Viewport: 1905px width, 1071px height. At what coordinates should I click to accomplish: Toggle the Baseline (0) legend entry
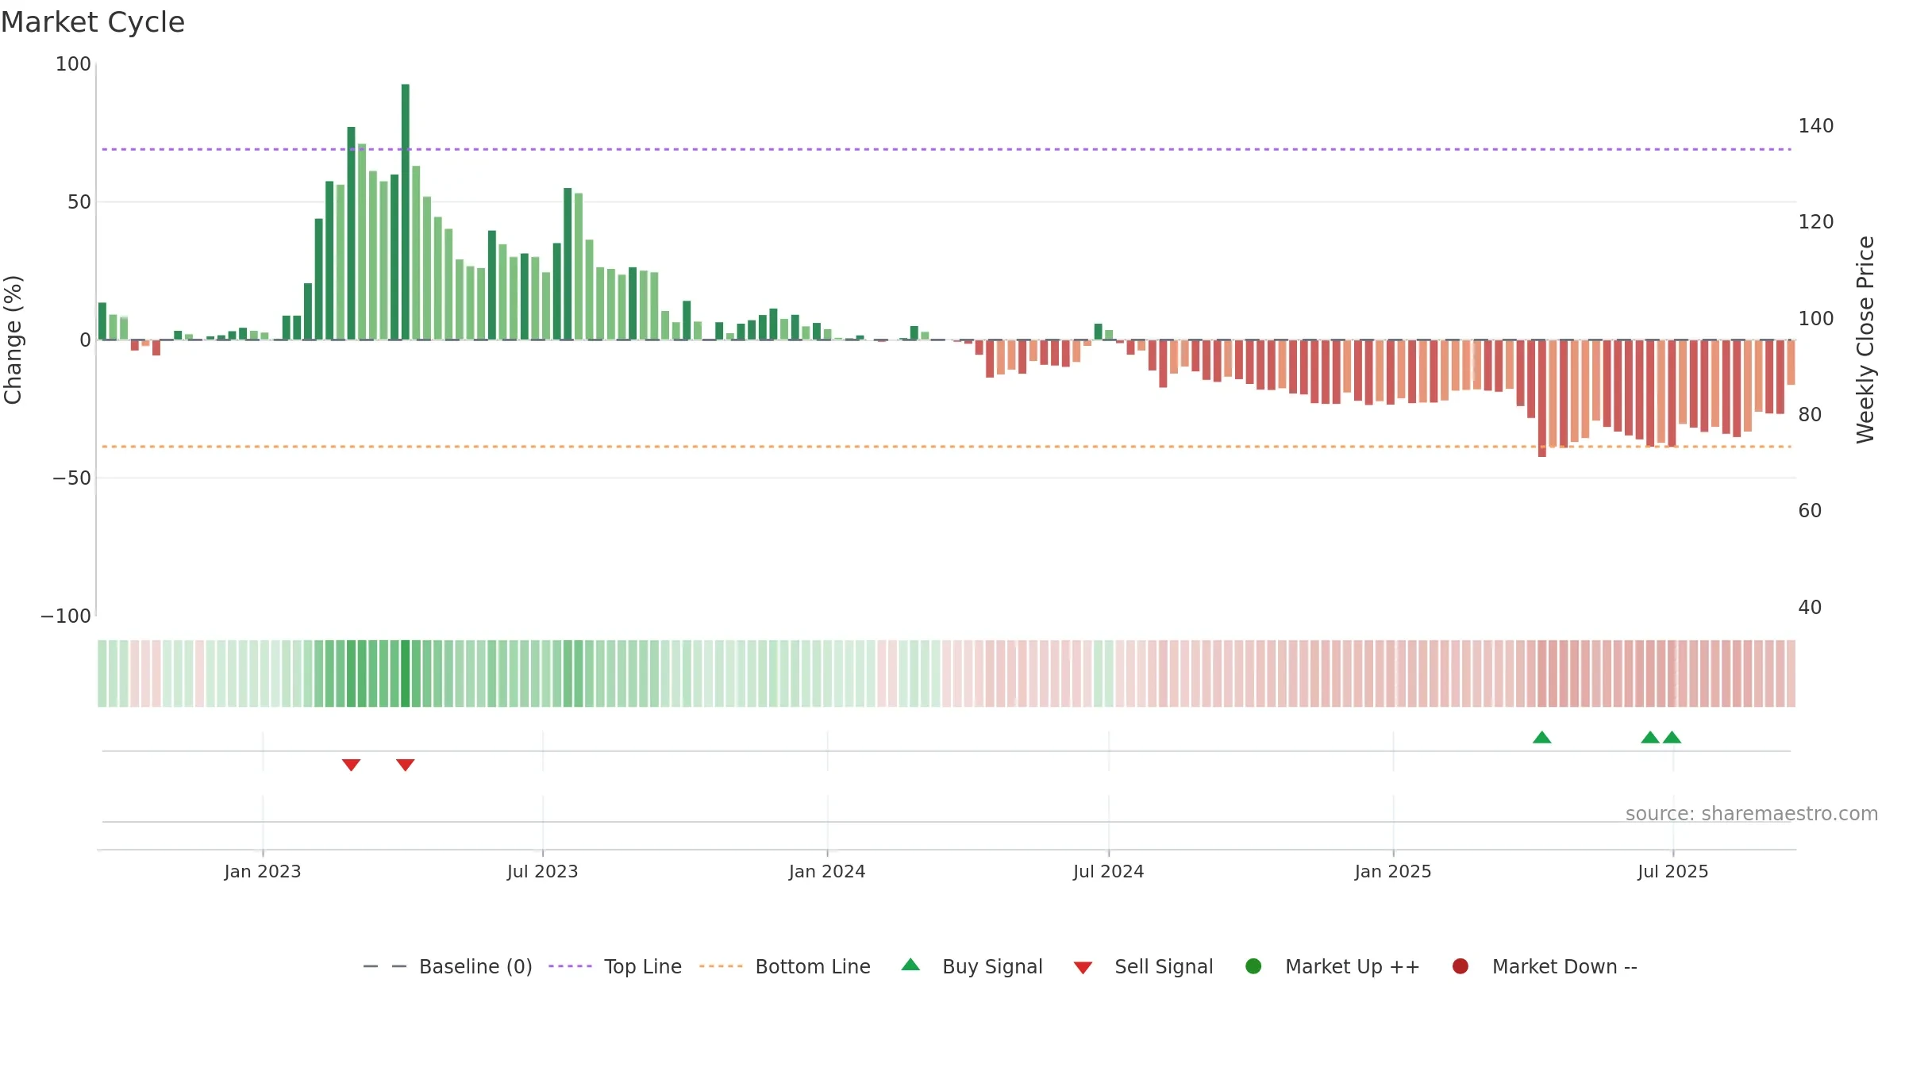point(448,966)
